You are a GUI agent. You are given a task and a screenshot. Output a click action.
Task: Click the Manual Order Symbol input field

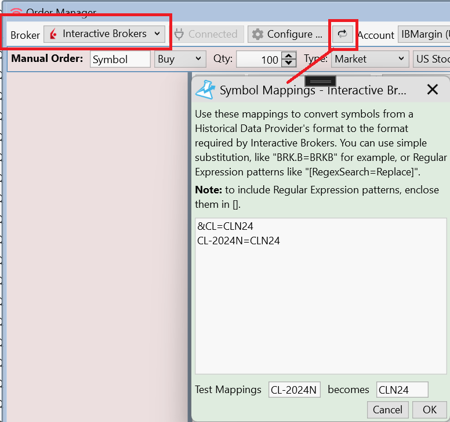tap(120, 59)
